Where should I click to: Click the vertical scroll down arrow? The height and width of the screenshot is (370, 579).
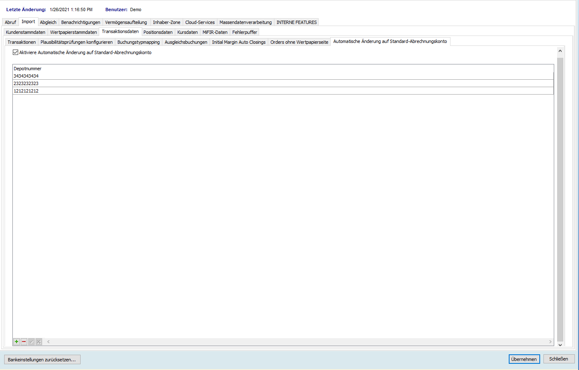click(560, 344)
